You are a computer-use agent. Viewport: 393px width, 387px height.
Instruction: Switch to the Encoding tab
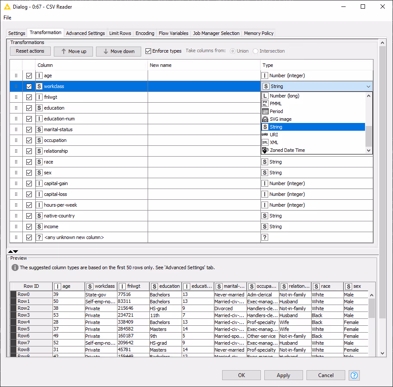(x=145, y=33)
